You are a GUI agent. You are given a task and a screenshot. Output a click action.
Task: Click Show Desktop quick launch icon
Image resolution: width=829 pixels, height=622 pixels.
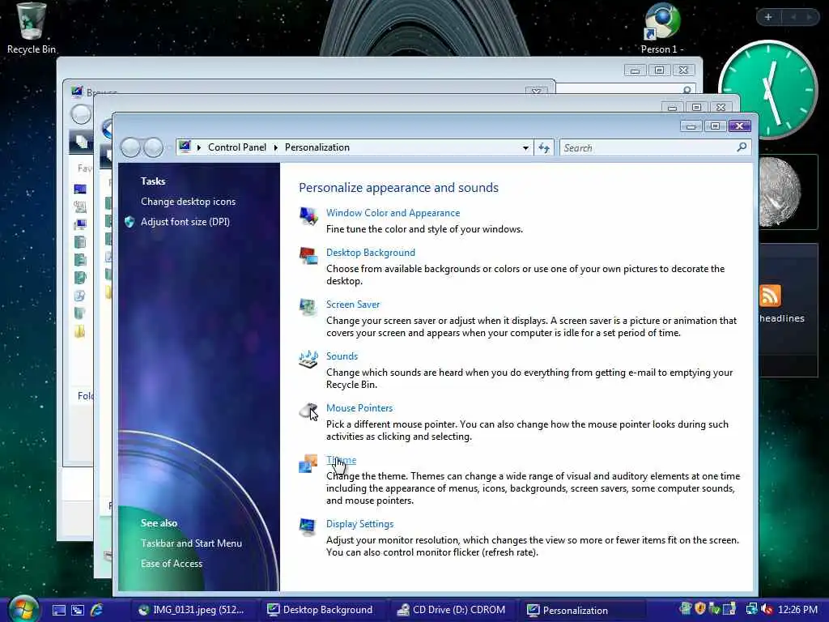[x=58, y=610]
